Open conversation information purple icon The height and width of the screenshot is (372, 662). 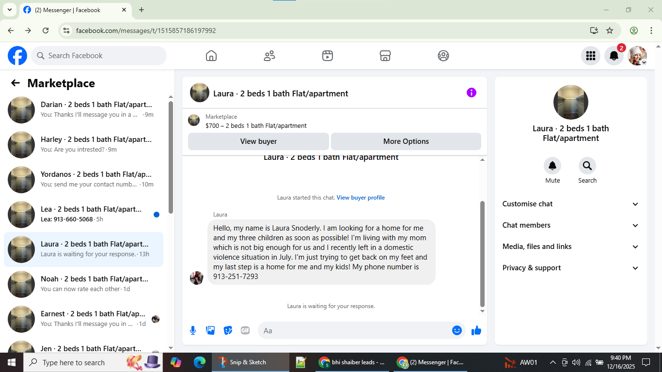(x=472, y=93)
